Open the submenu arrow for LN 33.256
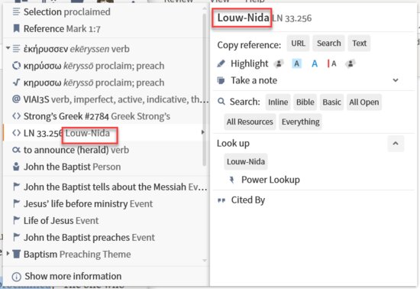The height and width of the screenshot is (289, 420). (203, 132)
